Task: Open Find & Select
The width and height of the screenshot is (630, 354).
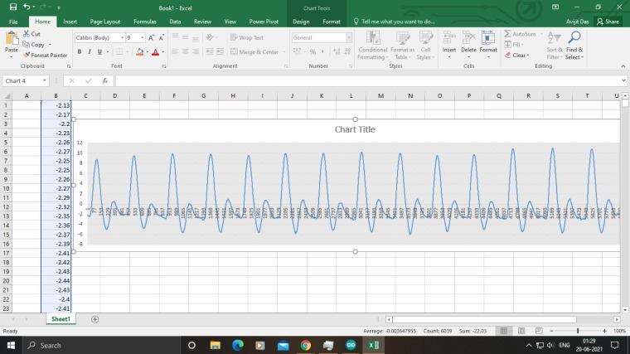Action: click(x=574, y=46)
